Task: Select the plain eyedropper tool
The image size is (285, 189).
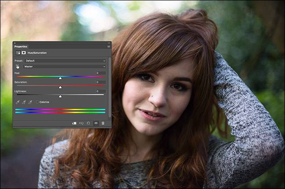Action: [18, 102]
